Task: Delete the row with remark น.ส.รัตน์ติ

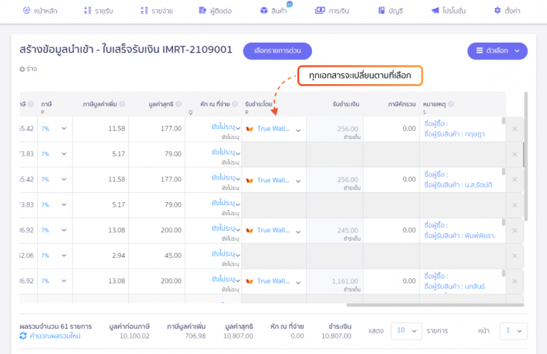Action: click(x=514, y=180)
